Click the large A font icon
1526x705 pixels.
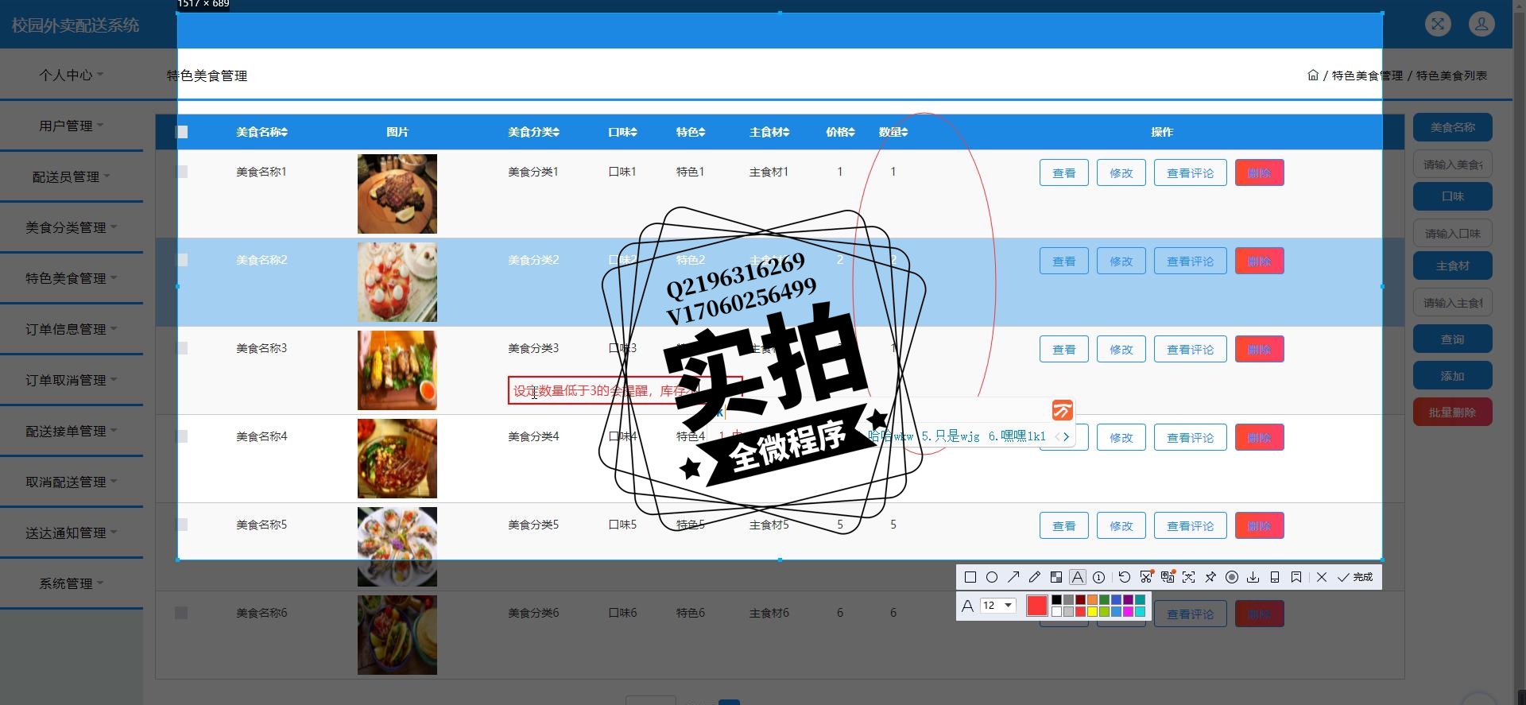967,606
